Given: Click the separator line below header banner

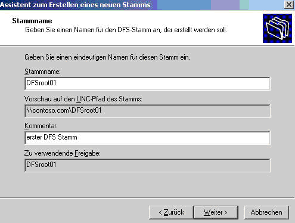Looking at the screenshot, I should coord(147,46).
